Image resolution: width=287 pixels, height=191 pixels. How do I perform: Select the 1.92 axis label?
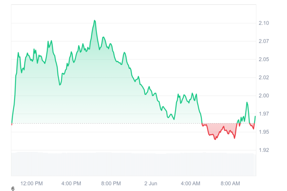coord(264,150)
